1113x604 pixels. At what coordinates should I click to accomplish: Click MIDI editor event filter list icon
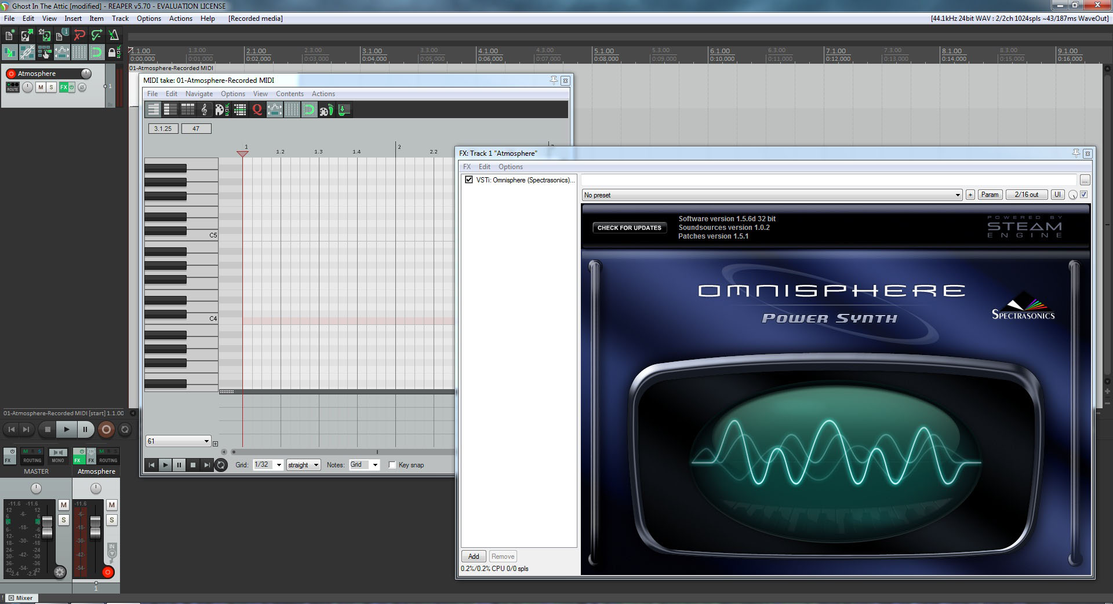239,109
